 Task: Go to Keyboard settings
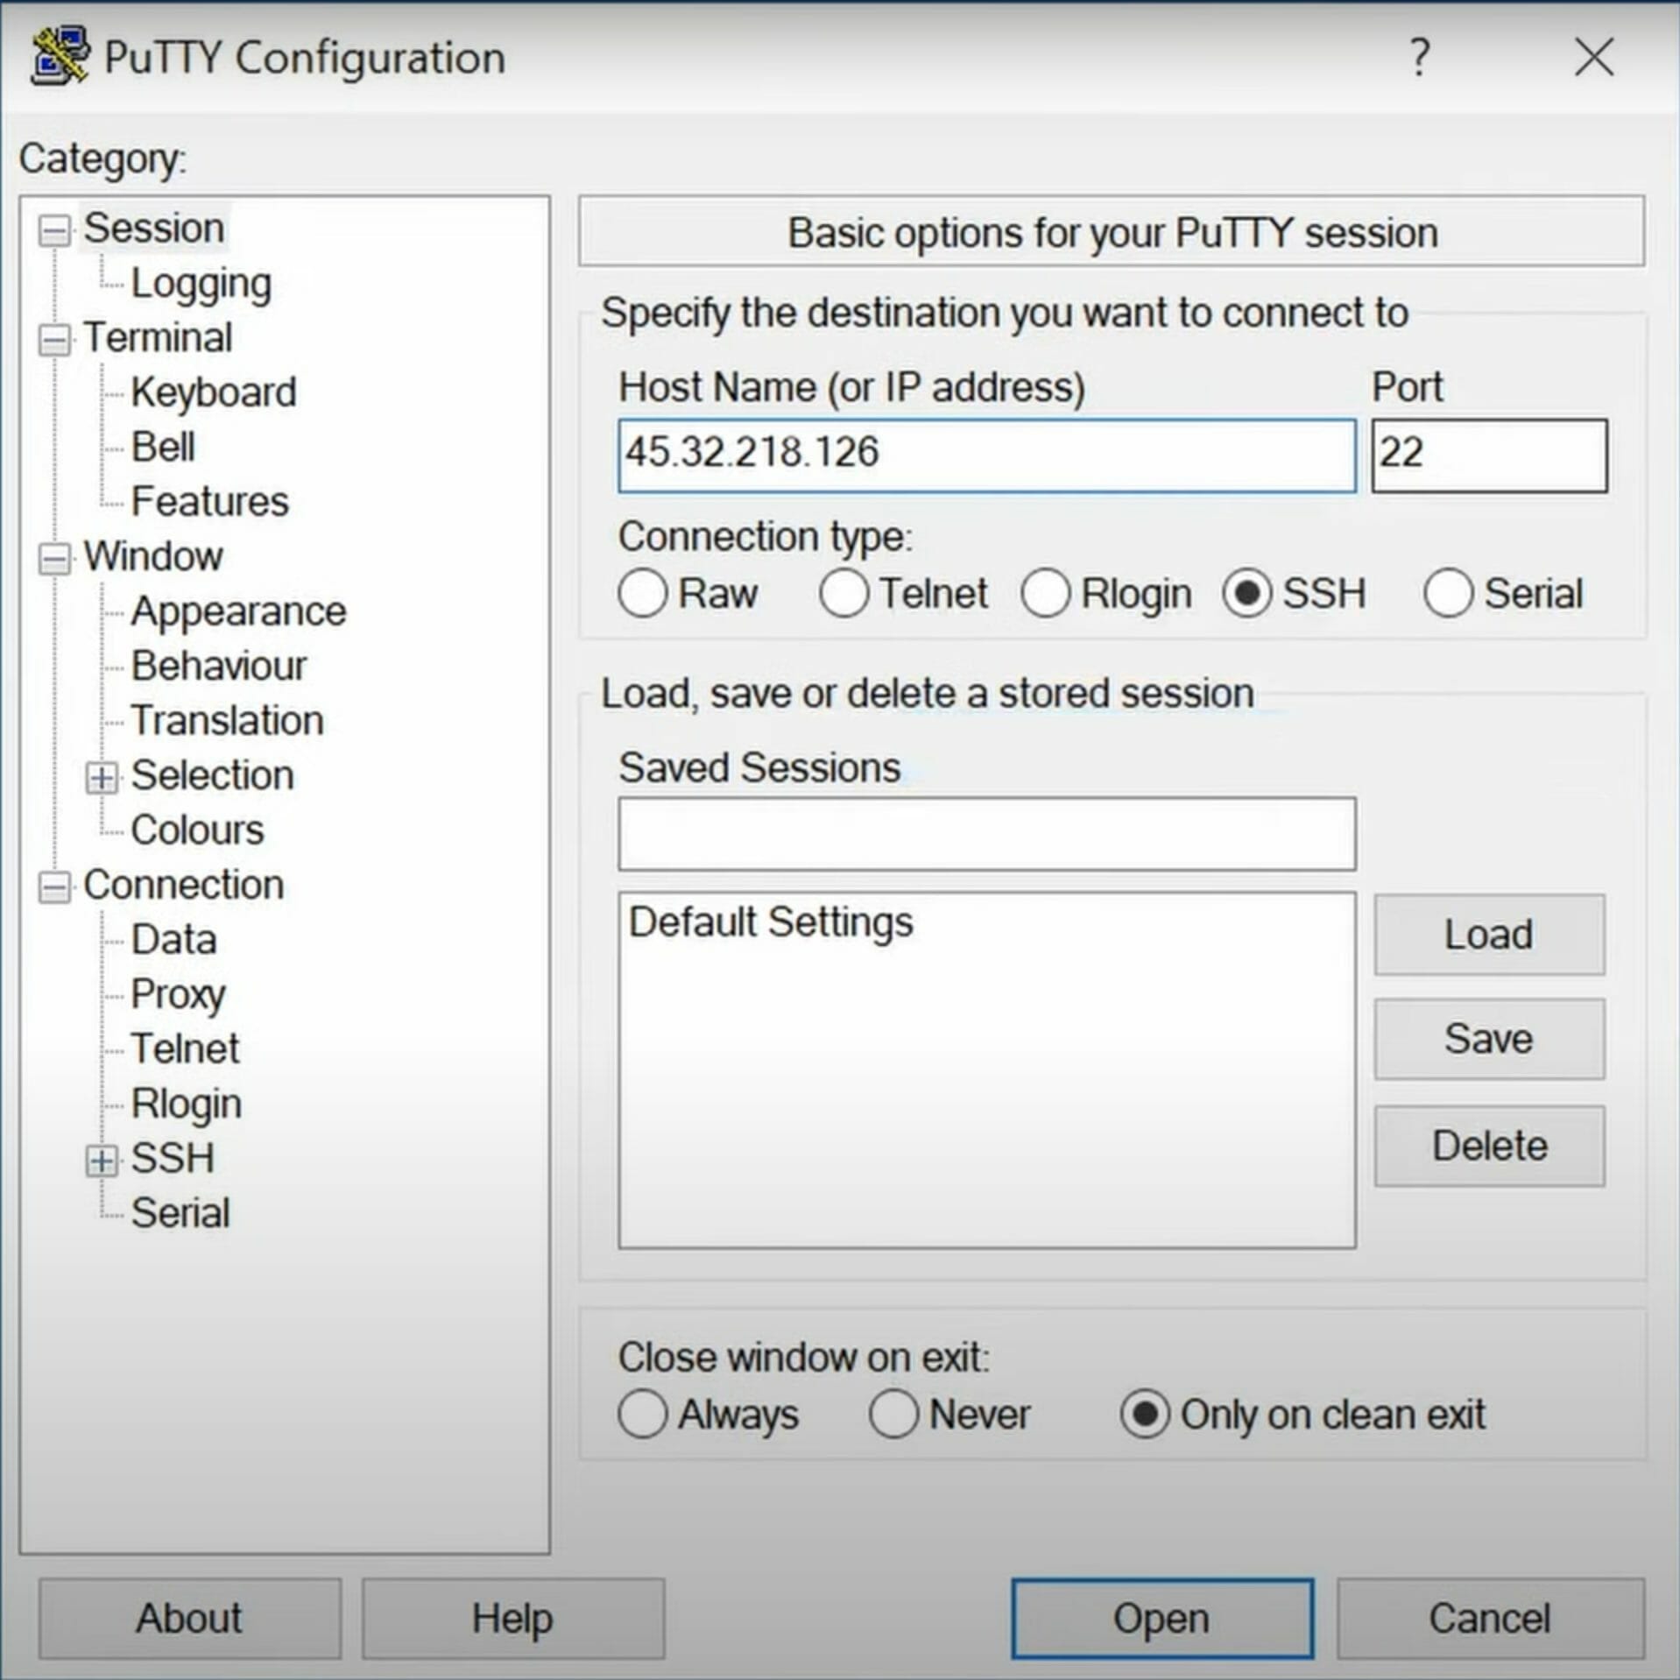click(214, 392)
